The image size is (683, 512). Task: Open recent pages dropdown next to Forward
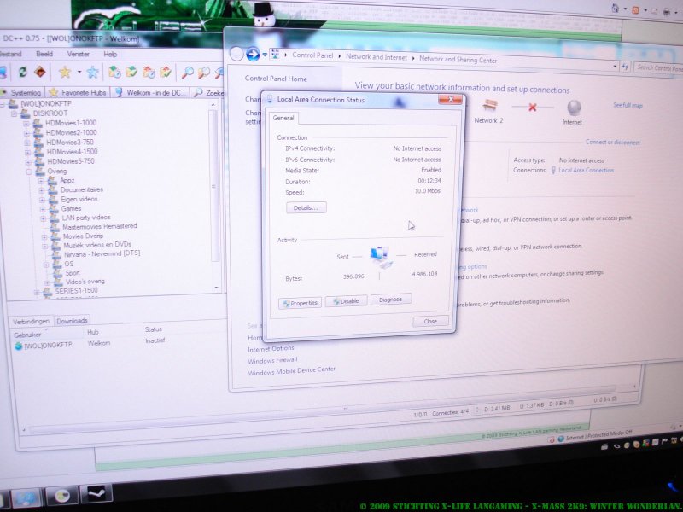coord(265,55)
